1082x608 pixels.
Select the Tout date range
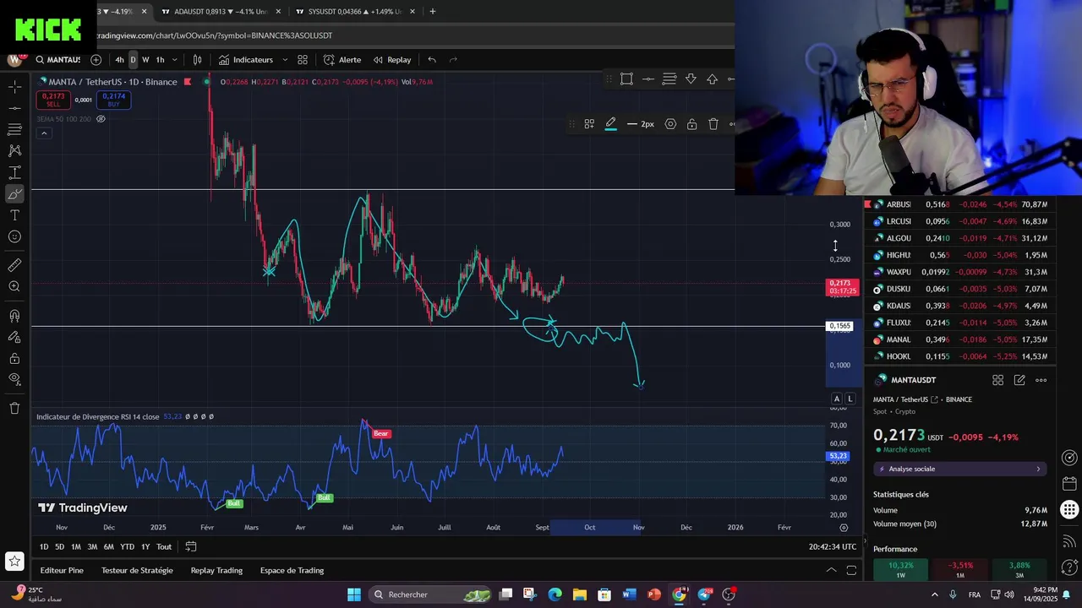[164, 547]
